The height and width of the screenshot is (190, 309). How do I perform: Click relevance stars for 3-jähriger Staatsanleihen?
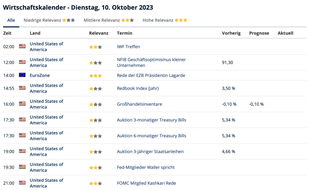click(x=96, y=152)
